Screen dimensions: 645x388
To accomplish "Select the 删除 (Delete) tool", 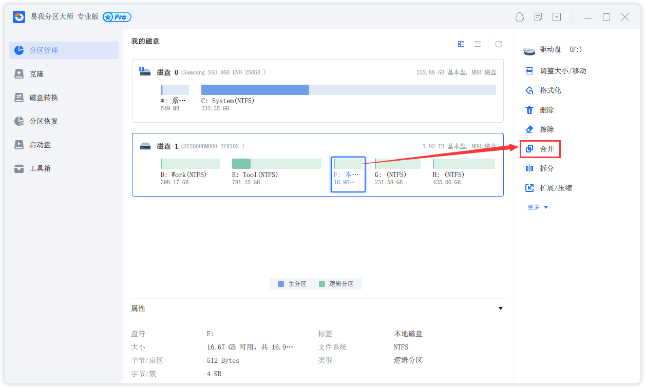I will 538,109.
